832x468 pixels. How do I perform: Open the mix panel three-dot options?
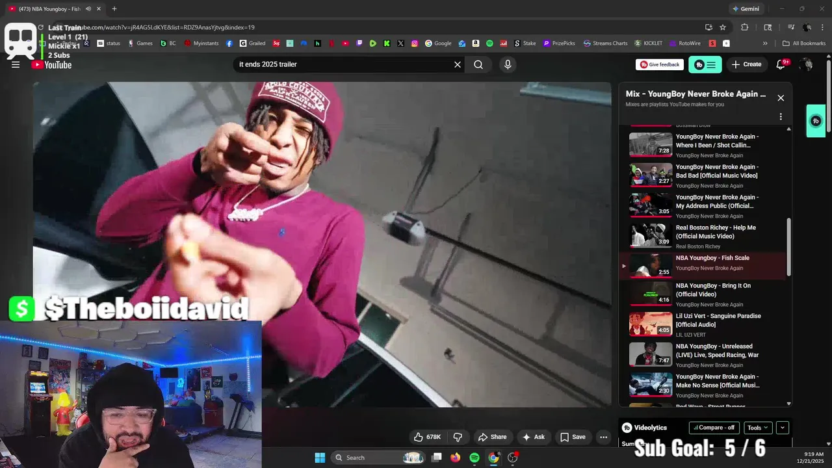pos(781,116)
